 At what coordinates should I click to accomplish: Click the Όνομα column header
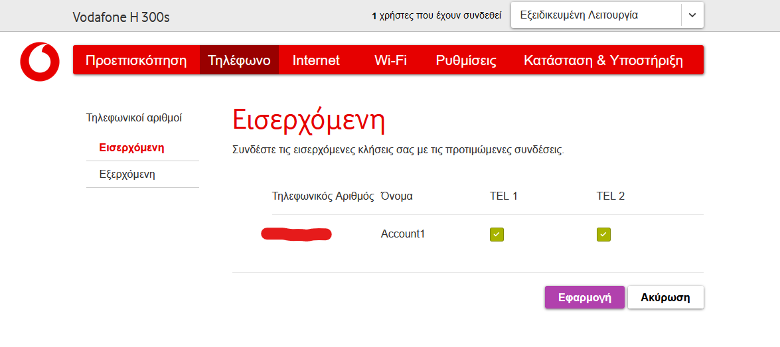tap(396, 196)
